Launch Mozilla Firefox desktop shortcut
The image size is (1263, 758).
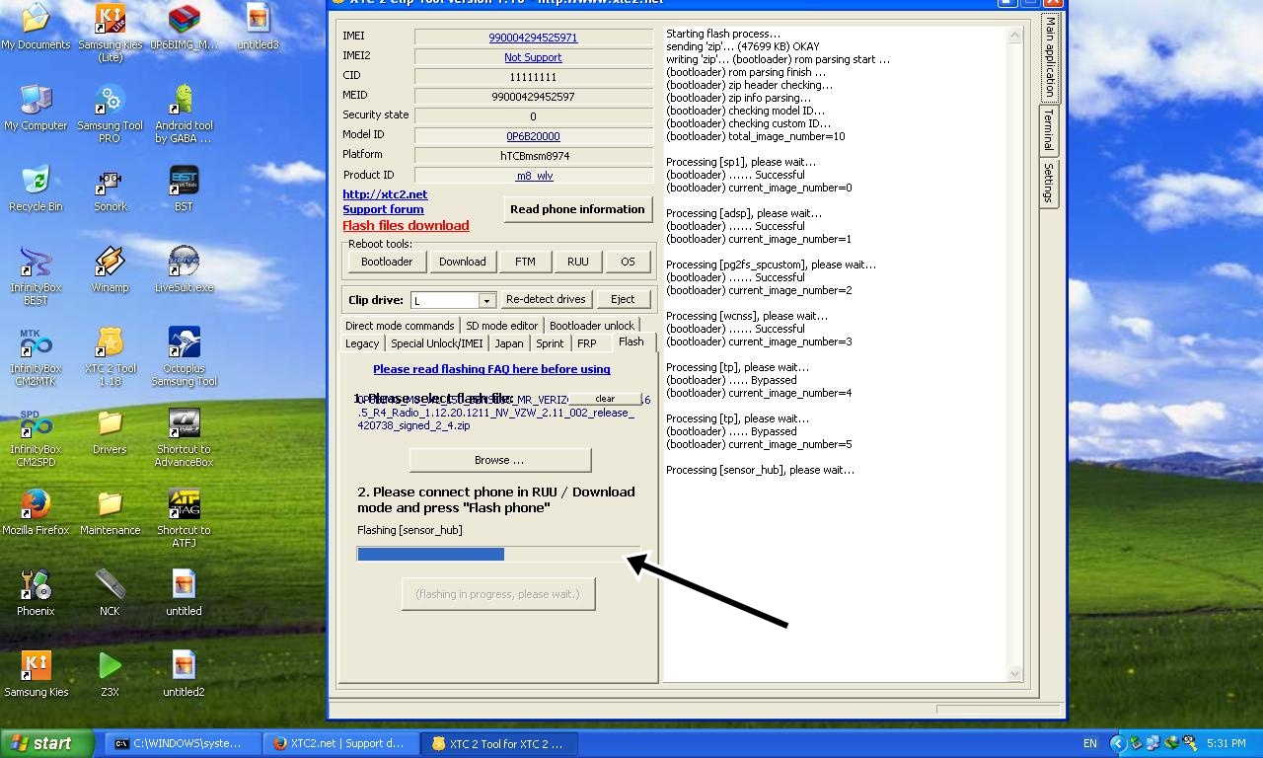click(x=36, y=511)
